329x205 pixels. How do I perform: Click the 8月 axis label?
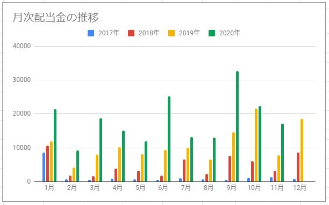(209, 188)
